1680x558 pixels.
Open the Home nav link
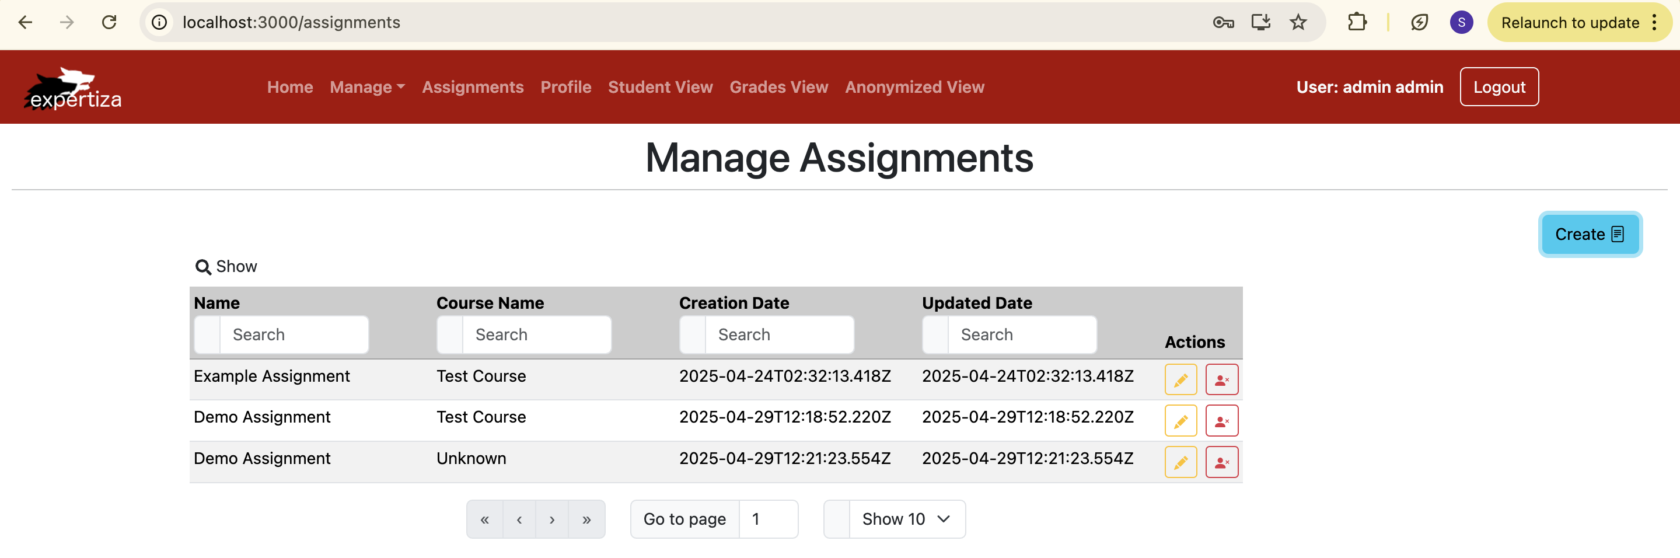(x=289, y=88)
